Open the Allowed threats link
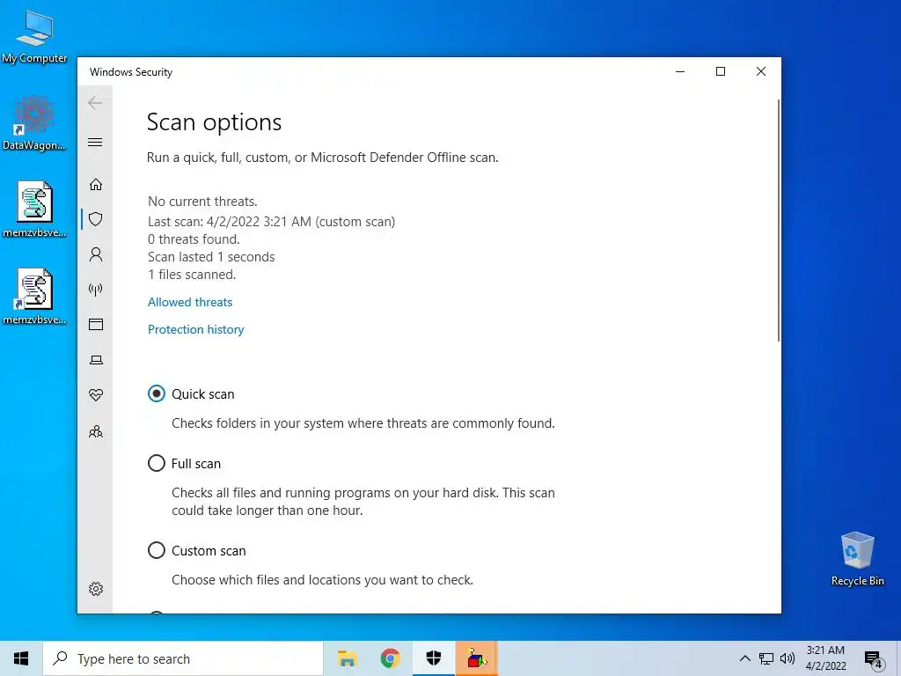This screenshot has height=676, width=901. click(x=190, y=303)
